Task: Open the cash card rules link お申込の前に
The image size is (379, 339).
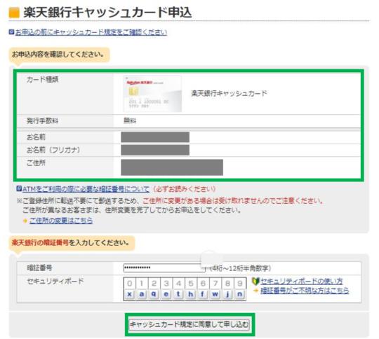Action: [x=91, y=32]
